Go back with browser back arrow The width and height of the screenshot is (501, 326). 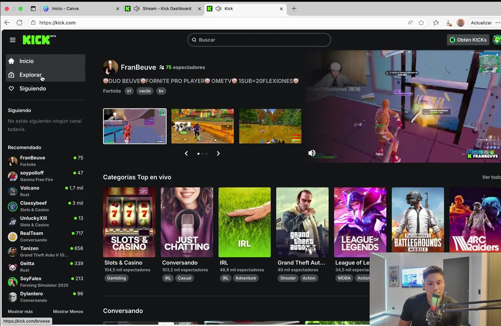tap(7, 23)
